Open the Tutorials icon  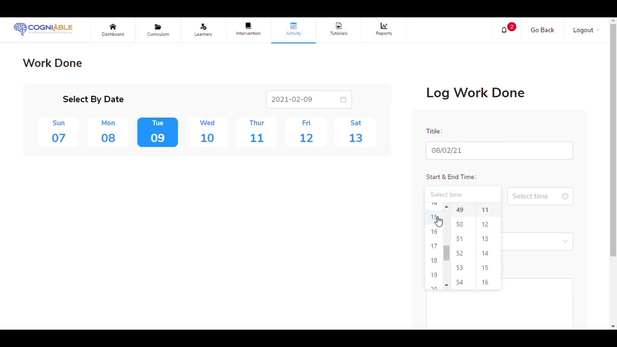[x=338, y=26]
